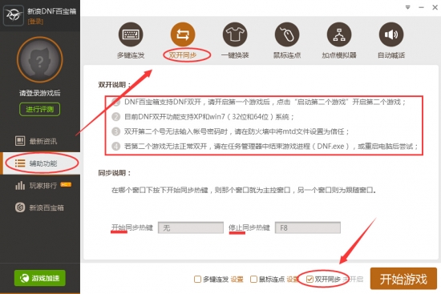Open the 加点模拟器 tree icon
The image size is (441, 294).
(x=339, y=34)
